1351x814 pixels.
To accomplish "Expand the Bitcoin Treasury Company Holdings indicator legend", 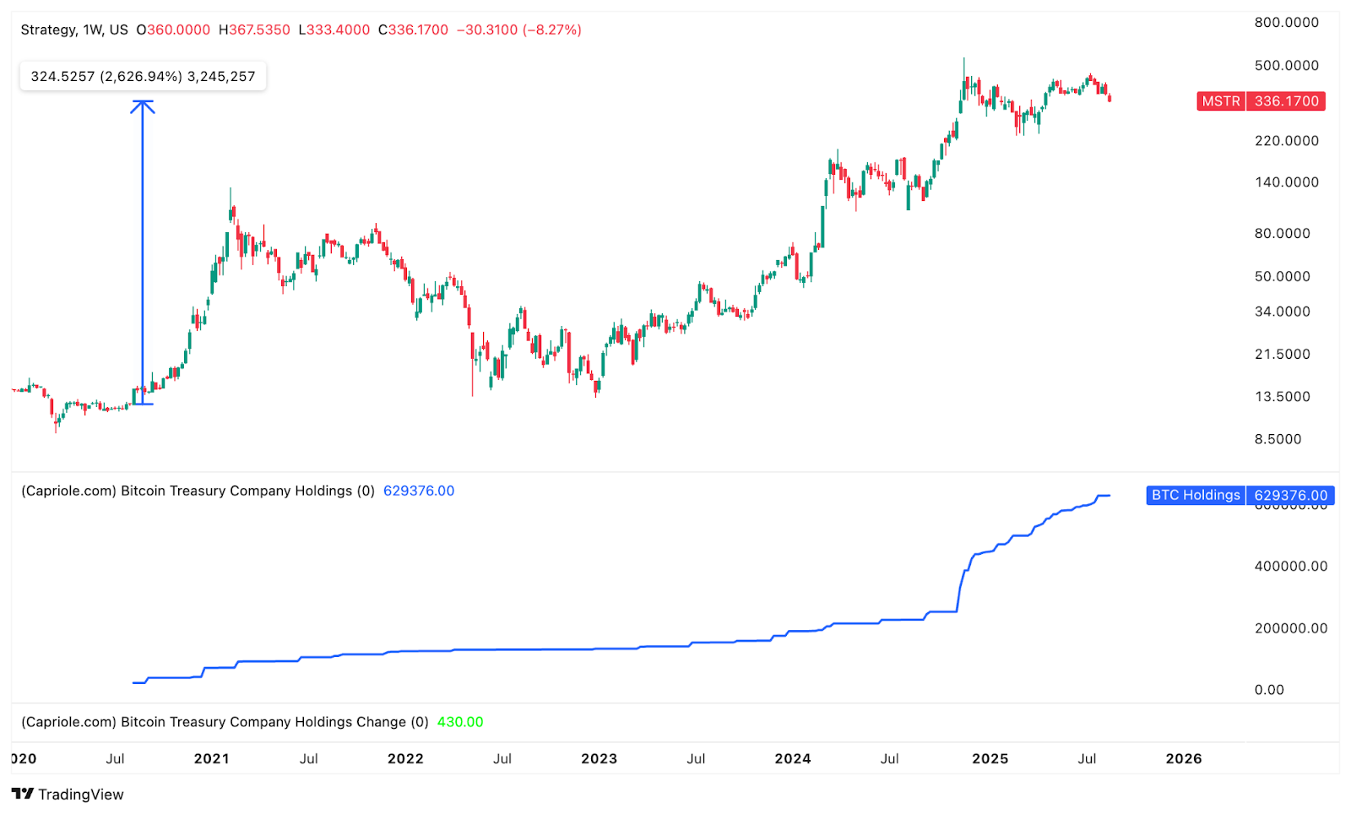I will click(198, 491).
